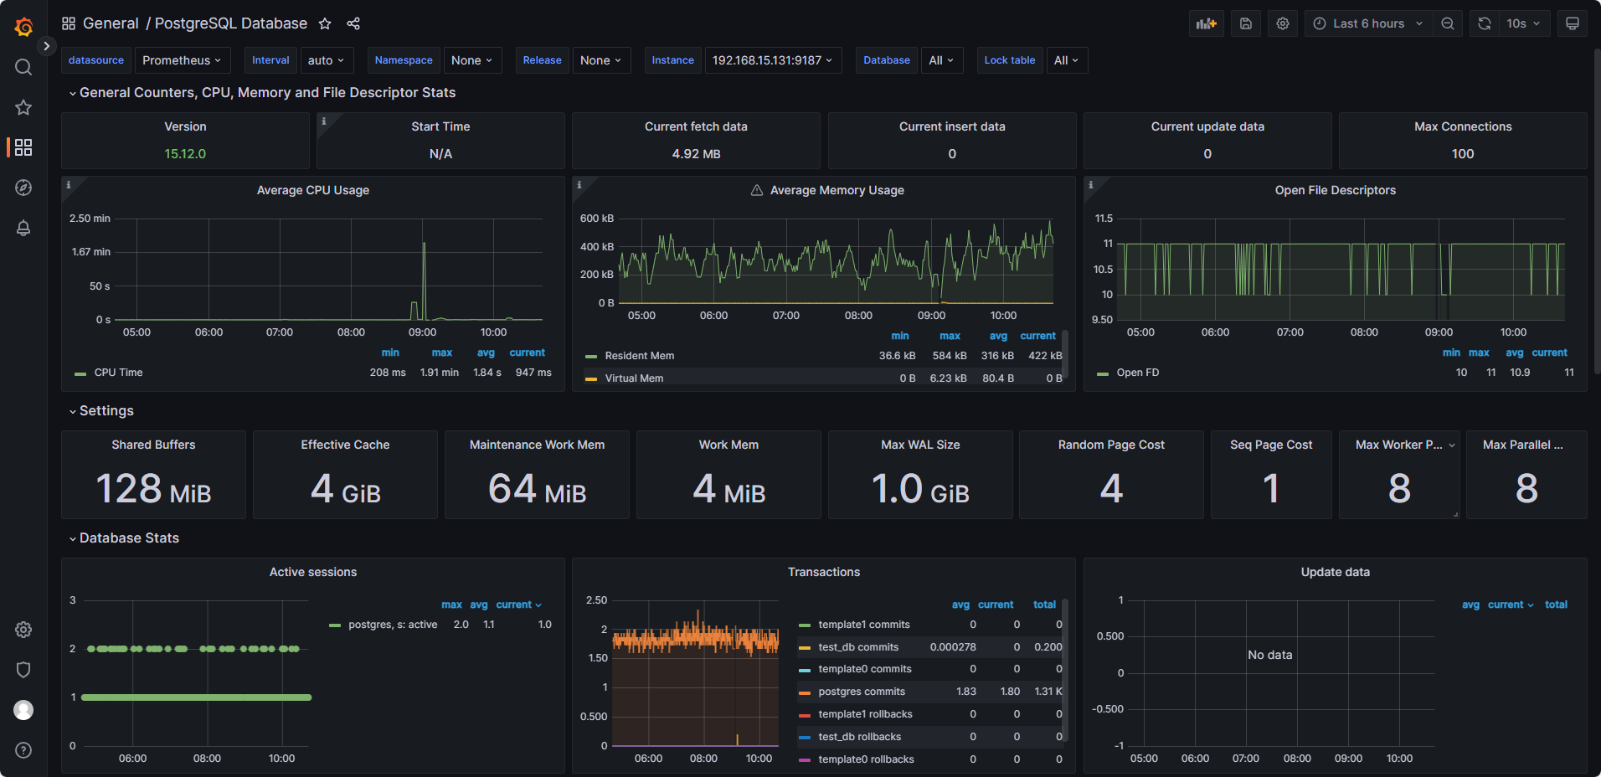Add a new panel to the dashboard
This screenshot has width=1601, height=777.
pos(1207,23)
